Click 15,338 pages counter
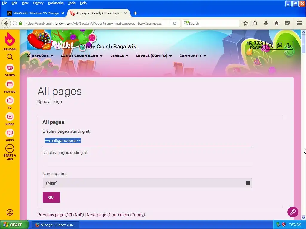 click(255, 46)
